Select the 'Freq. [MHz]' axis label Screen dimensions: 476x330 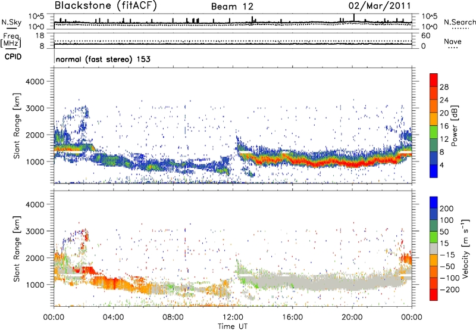pos(11,41)
